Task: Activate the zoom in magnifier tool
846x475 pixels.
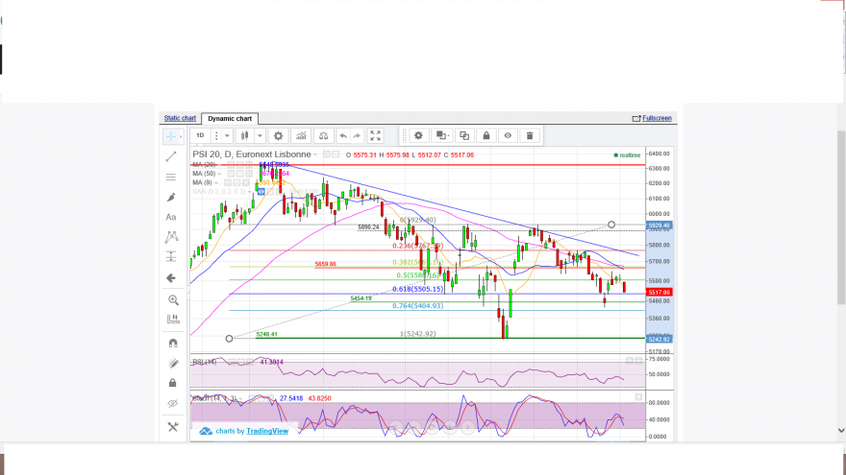Action: click(x=173, y=300)
